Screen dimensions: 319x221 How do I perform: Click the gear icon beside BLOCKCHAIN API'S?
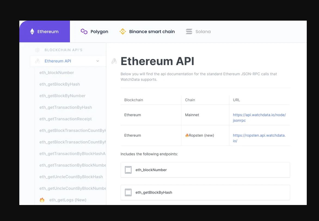coord(38,50)
